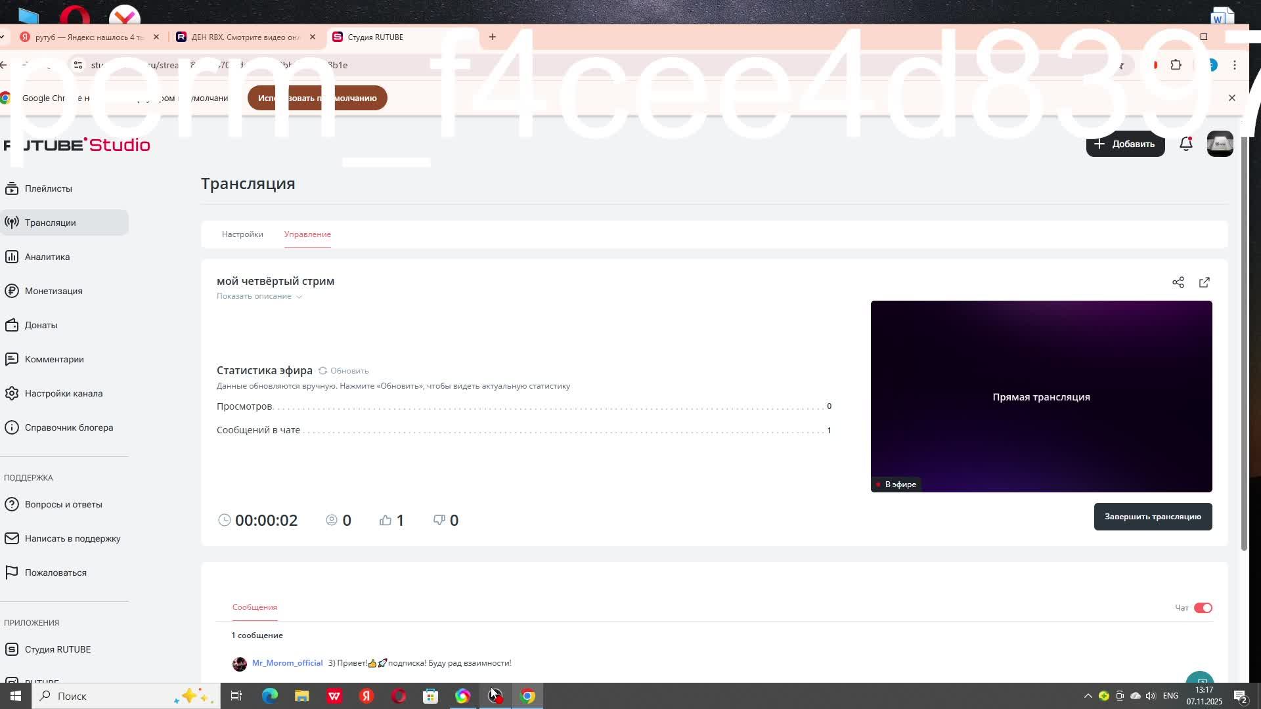
Task: Open Аналитика in the sidebar
Action: coord(47,257)
